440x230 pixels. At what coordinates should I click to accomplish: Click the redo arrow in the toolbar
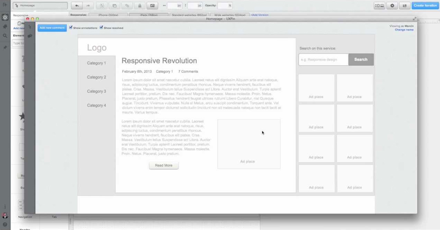[x=88, y=6]
